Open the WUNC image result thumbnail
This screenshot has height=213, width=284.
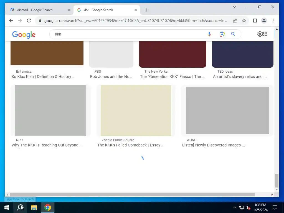227,110
